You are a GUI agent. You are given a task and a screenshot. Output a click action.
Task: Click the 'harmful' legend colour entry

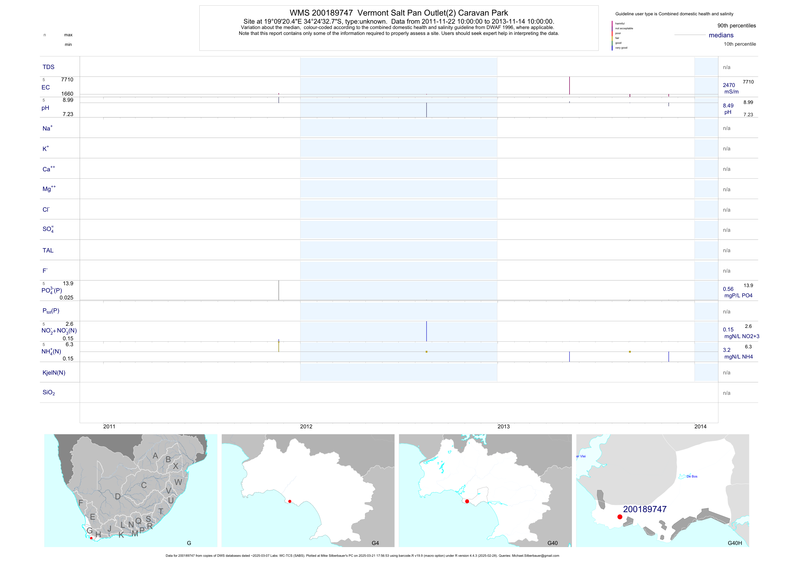tap(620, 24)
